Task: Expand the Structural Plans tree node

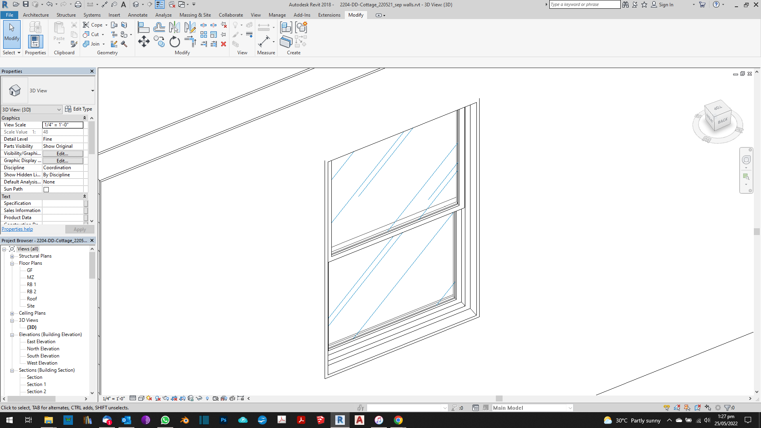Action: [12, 256]
